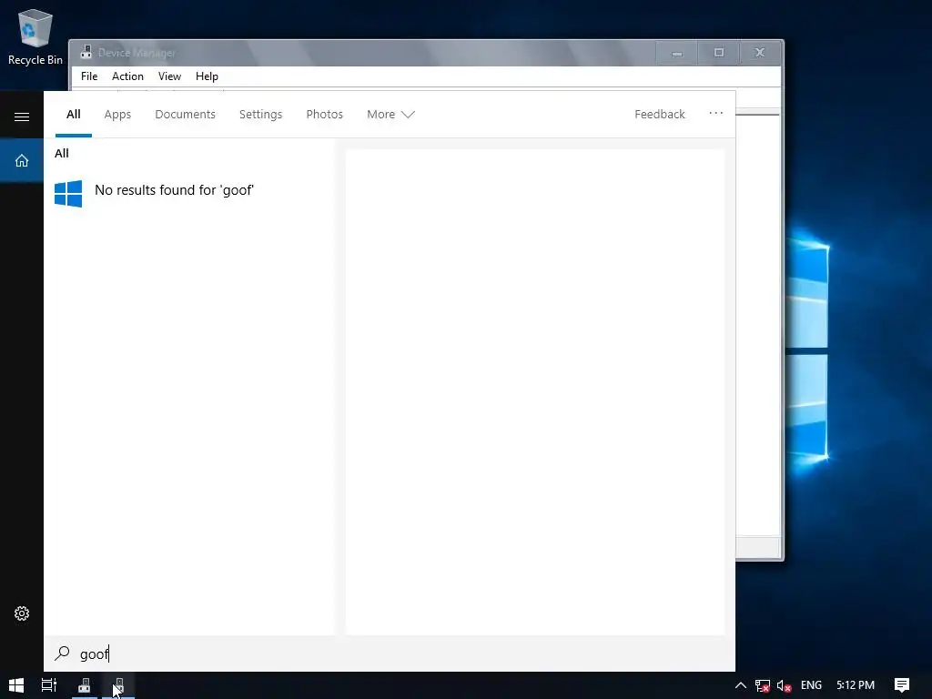This screenshot has height=699, width=932.
Task: Open search settings gear icon
Action: point(22,613)
